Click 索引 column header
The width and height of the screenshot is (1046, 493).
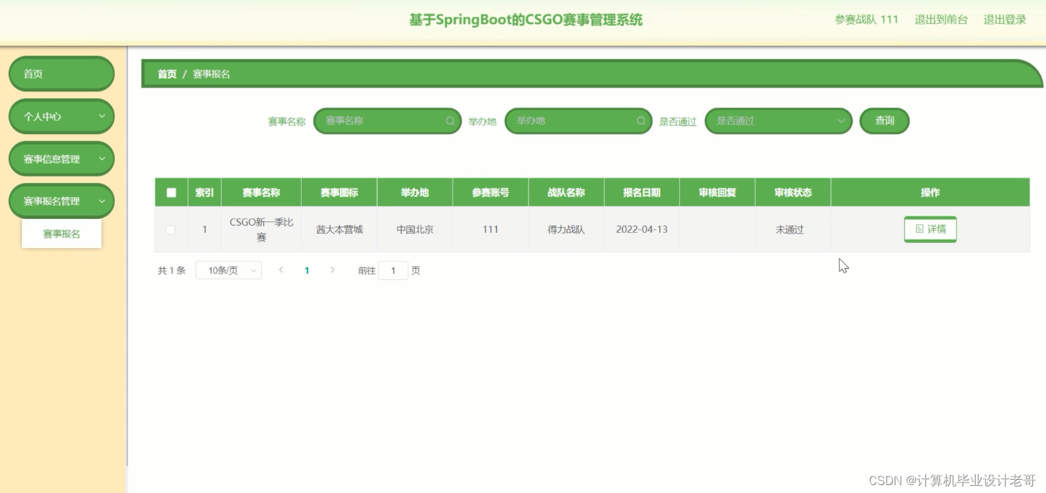tap(204, 192)
